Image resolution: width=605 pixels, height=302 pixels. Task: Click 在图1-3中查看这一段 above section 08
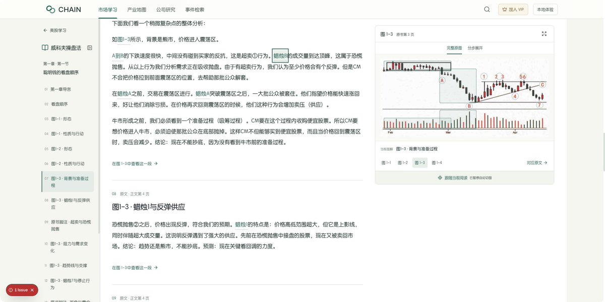135,163
